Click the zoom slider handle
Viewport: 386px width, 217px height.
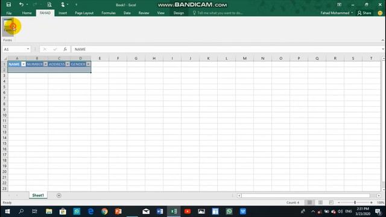(355, 203)
